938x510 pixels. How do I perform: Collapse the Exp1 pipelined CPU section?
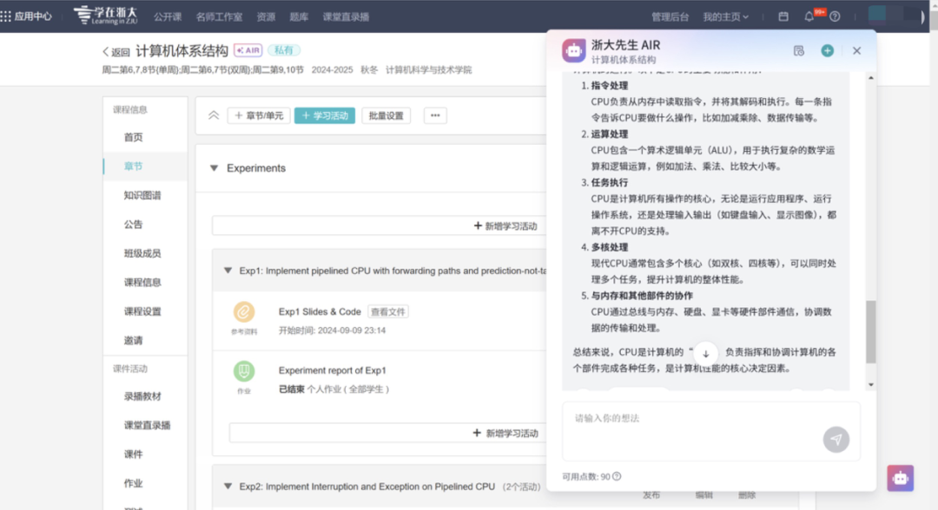tap(228, 271)
